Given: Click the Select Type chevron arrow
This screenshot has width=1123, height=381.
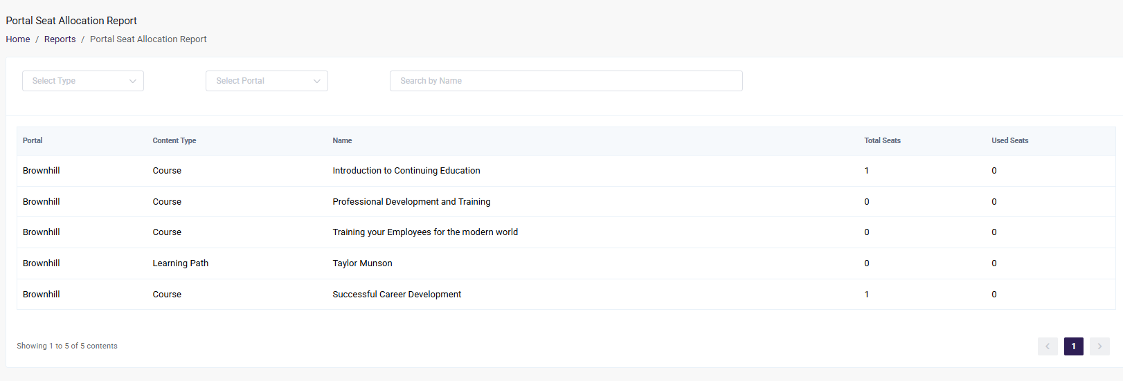Looking at the screenshot, I should pos(132,81).
